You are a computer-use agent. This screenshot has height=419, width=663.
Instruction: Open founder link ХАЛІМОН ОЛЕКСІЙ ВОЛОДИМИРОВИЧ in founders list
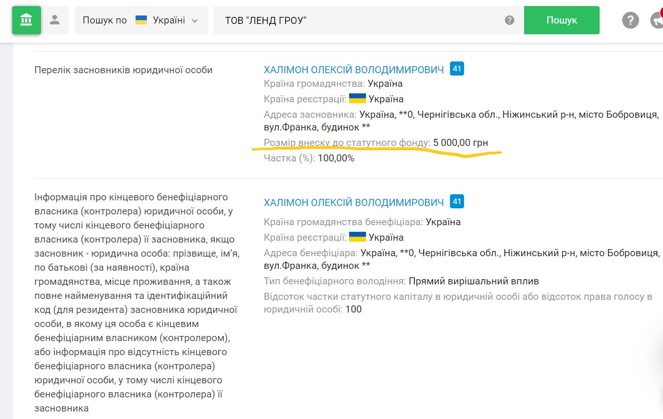[353, 70]
